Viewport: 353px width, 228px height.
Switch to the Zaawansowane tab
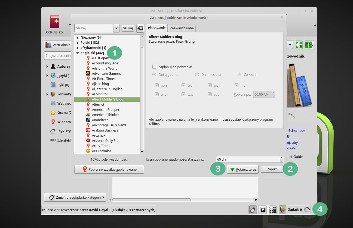coord(182,28)
